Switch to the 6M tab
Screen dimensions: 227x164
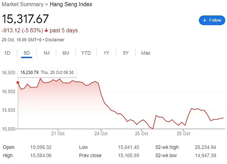66,53
